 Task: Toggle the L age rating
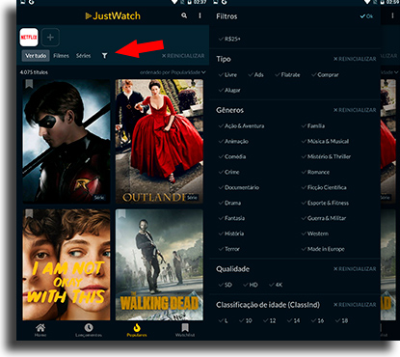[224, 320]
